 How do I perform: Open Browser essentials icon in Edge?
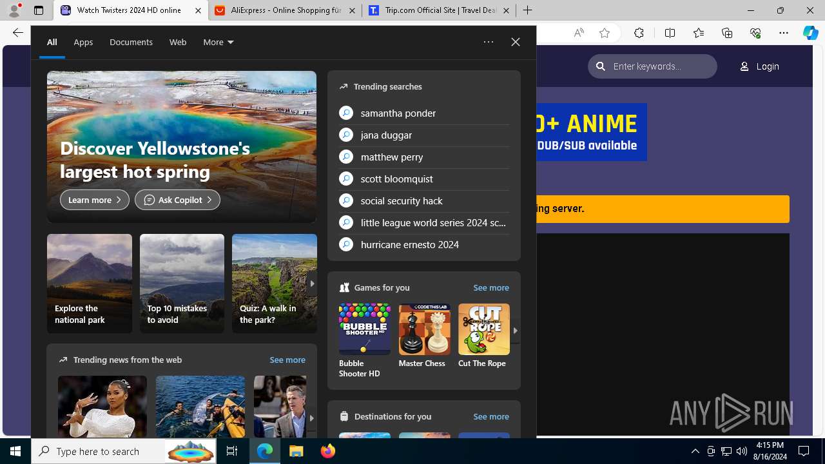[755, 33]
